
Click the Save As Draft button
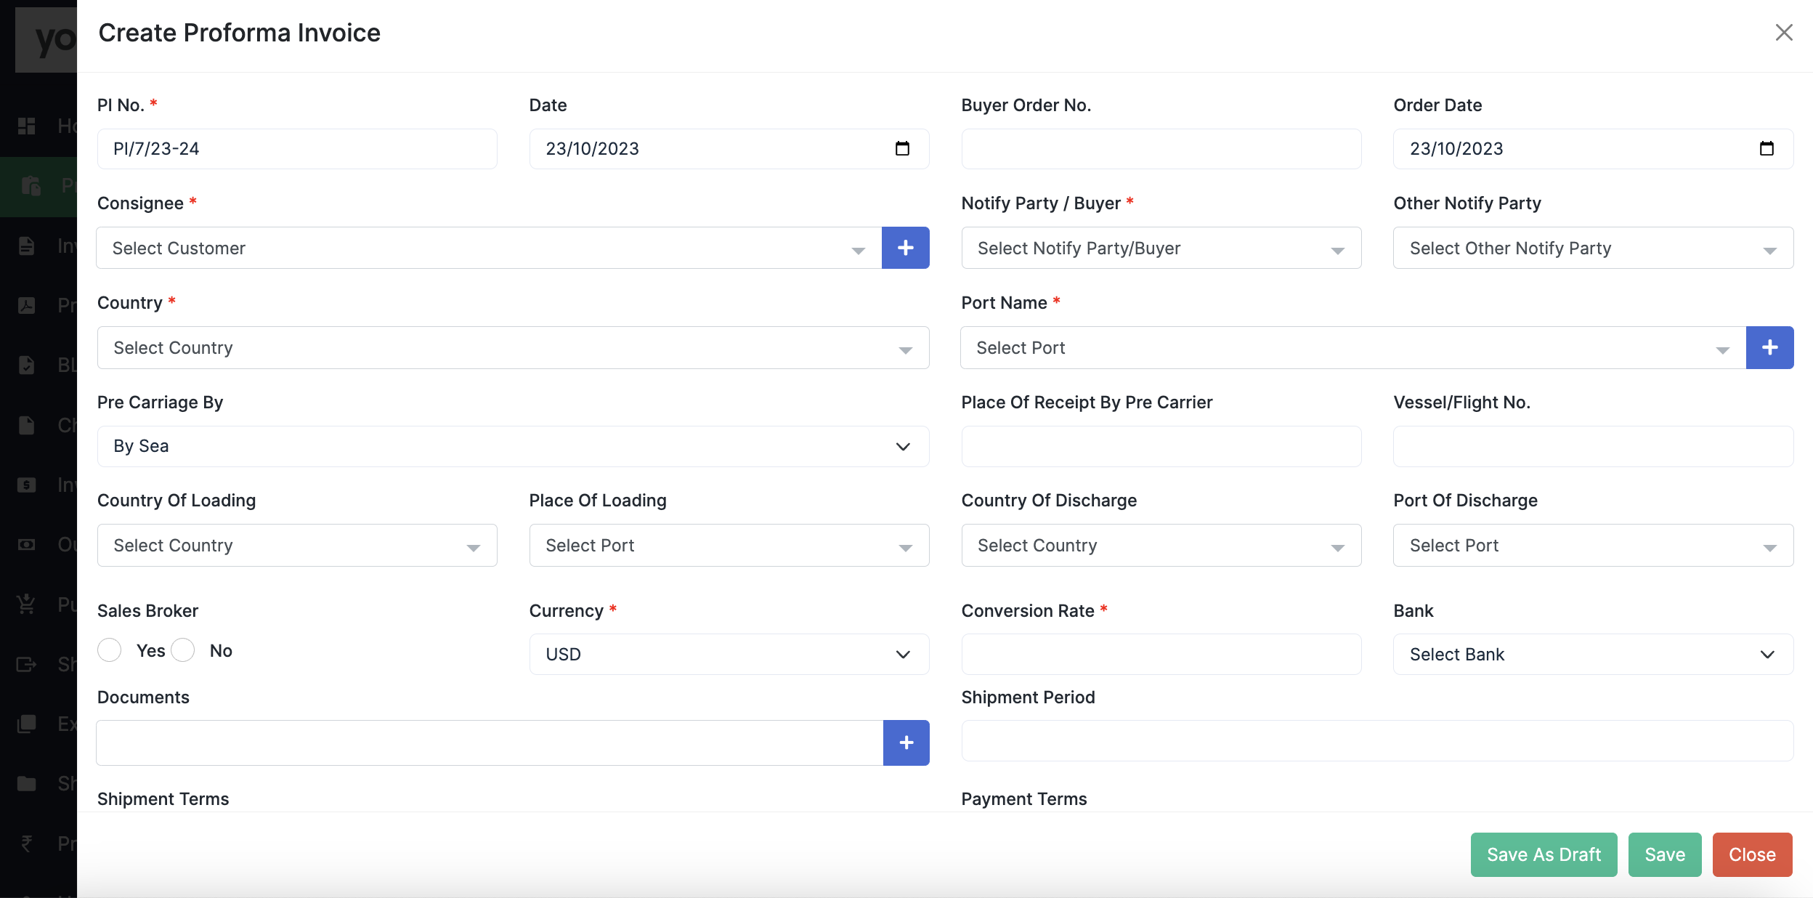click(x=1544, y=854)
